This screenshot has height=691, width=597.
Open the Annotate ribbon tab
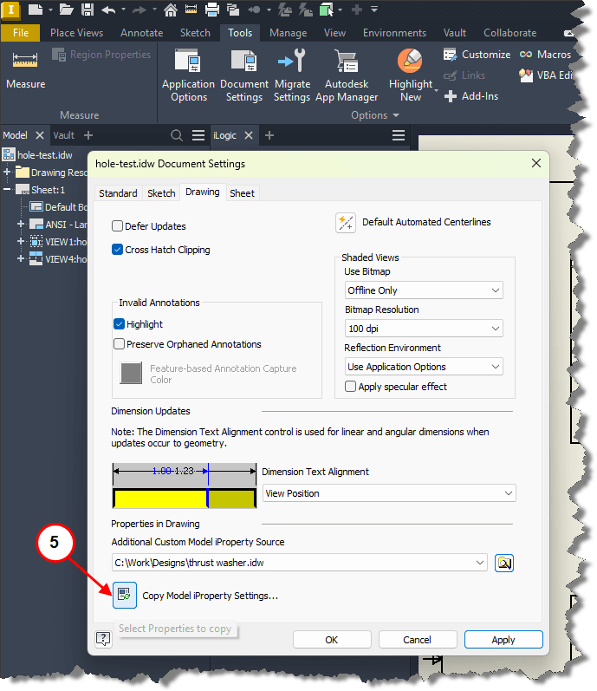(x=142, y=33)
